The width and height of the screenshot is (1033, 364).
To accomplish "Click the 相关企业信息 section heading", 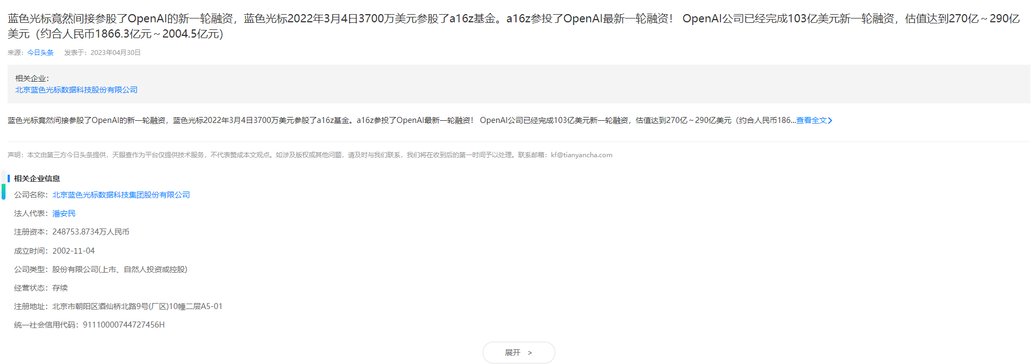I will [37, 178].
